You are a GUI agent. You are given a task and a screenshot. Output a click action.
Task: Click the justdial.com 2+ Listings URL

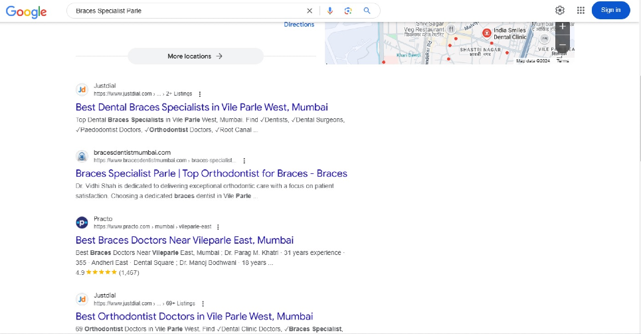coord(143,94)
